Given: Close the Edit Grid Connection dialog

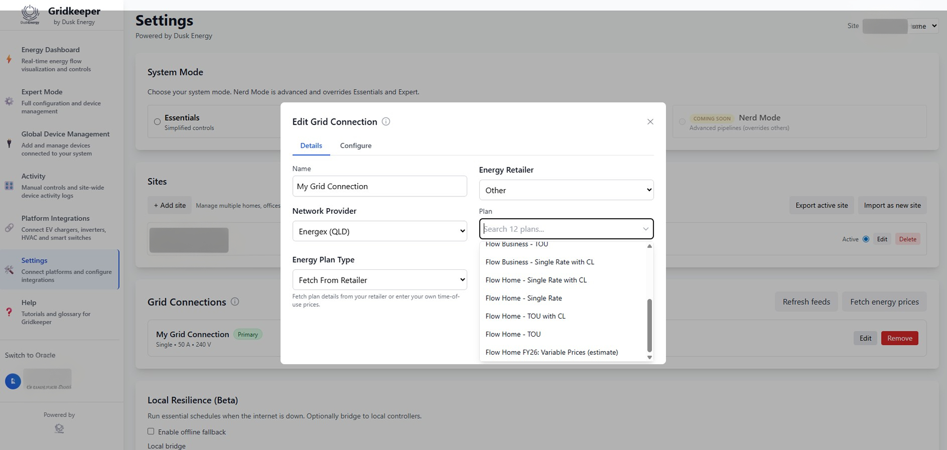Looking at the screenshot, I should point(650,122).
